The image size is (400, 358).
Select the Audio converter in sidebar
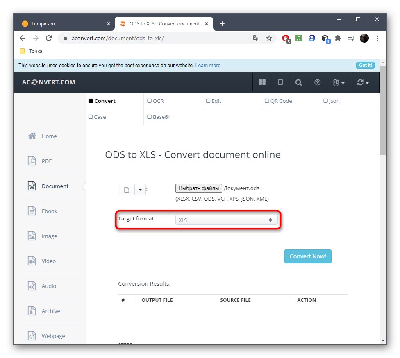[48, 286]
